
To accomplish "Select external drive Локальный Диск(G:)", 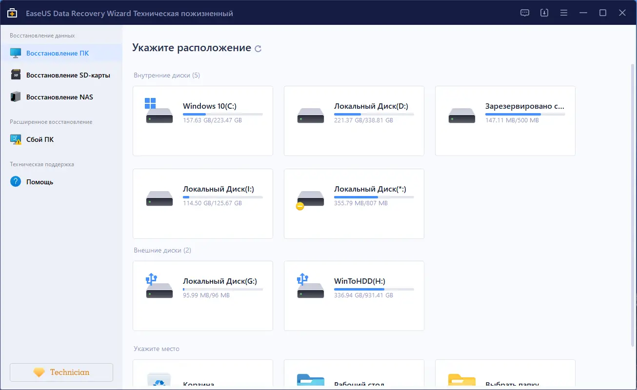I will (x=202, y=295).
